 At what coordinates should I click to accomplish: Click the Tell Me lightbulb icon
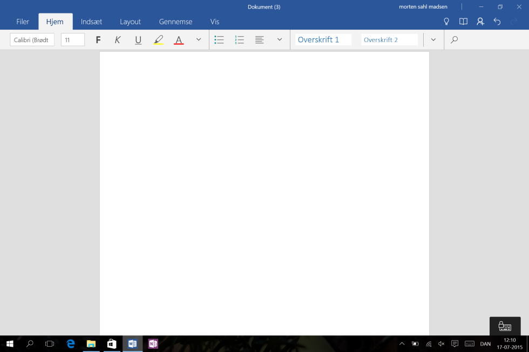(x=446, y=22)
